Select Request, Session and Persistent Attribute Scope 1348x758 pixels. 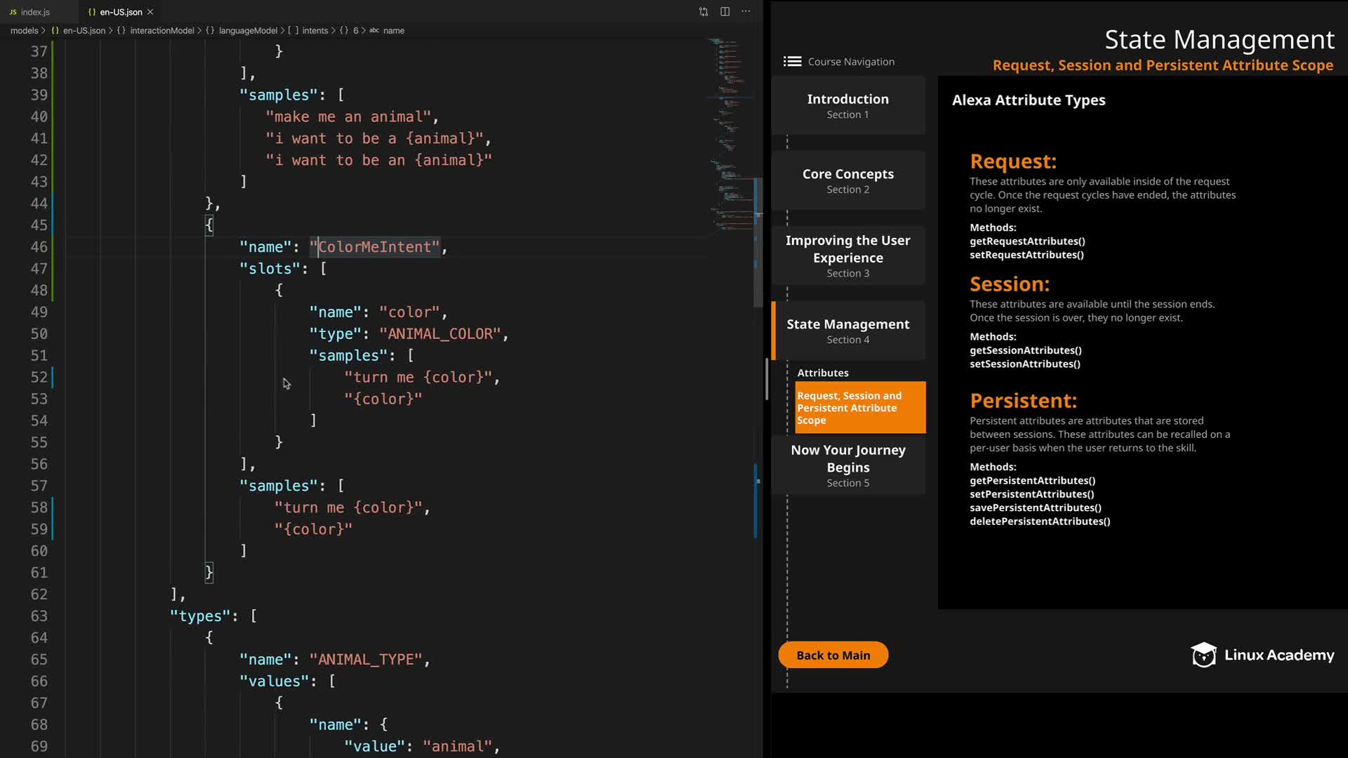[x=859, y=408]
